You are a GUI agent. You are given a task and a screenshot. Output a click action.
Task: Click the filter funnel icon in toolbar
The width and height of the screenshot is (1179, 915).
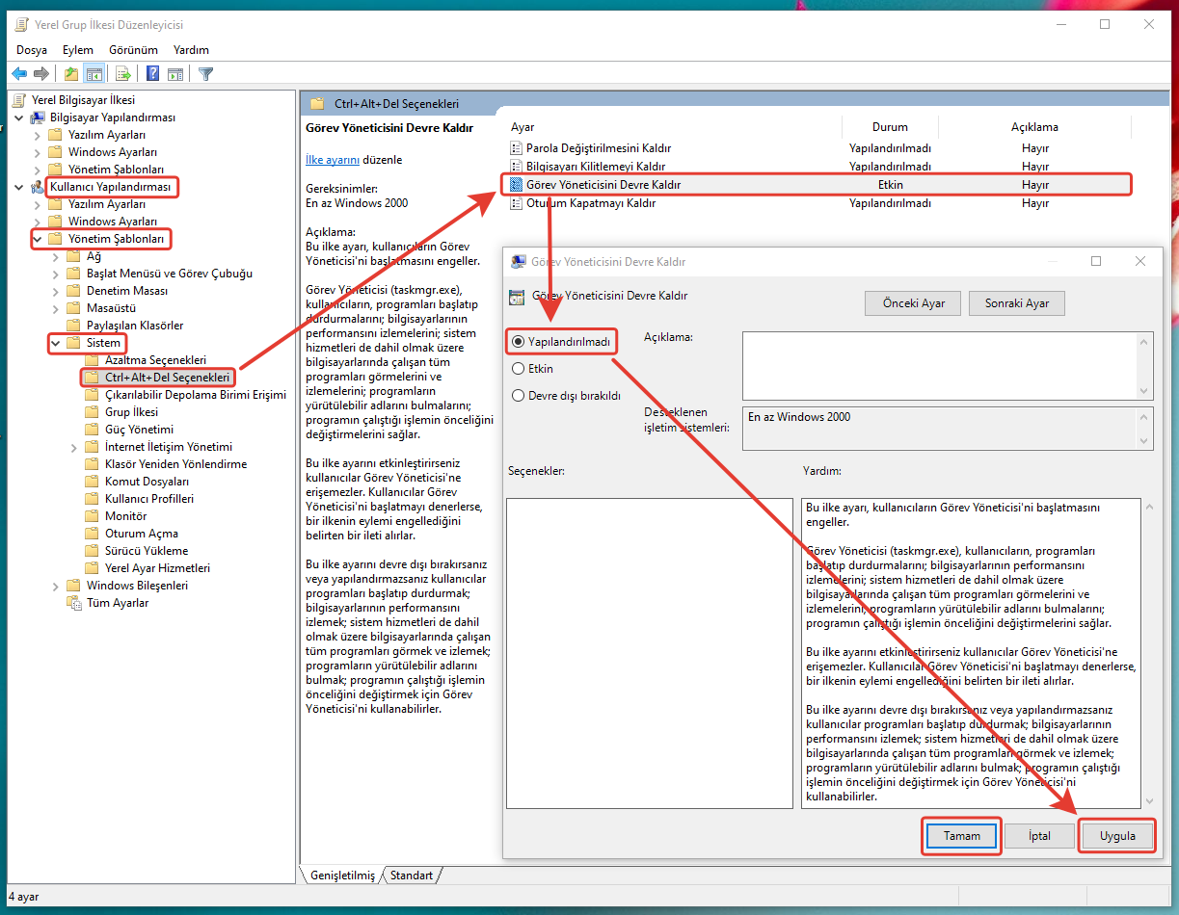[x=205, y=74]
